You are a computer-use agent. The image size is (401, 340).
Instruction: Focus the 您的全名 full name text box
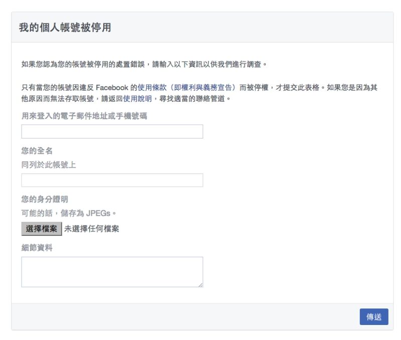(x=112, y=180)
